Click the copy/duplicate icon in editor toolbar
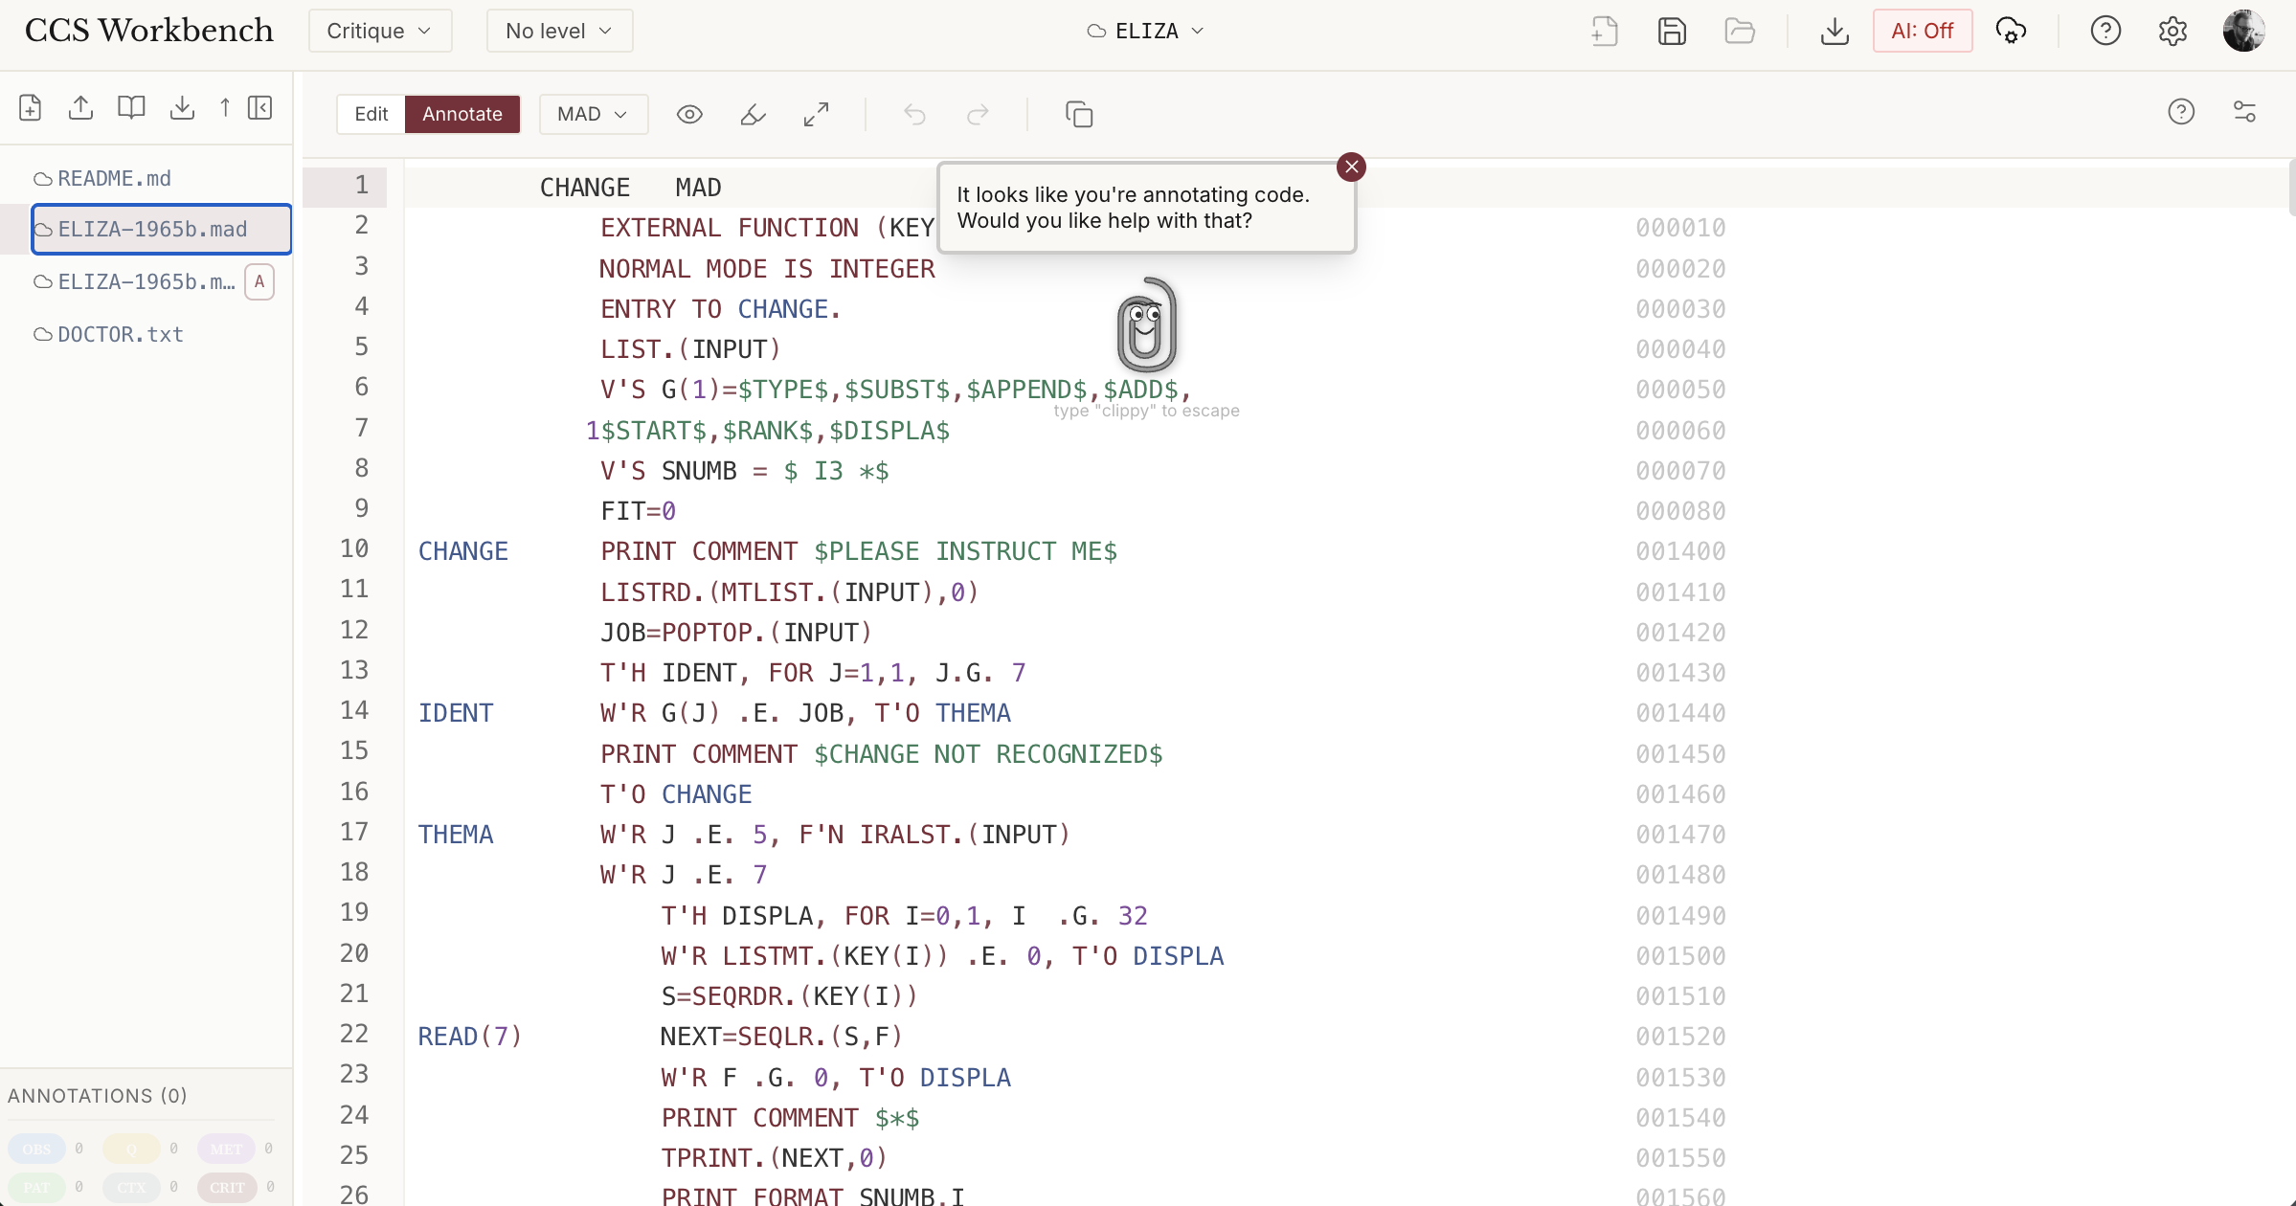The image size is (2296, 1206). tap(1079, 115)
